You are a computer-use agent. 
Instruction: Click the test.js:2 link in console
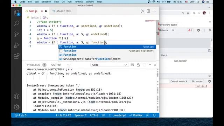tap(201, 86)
